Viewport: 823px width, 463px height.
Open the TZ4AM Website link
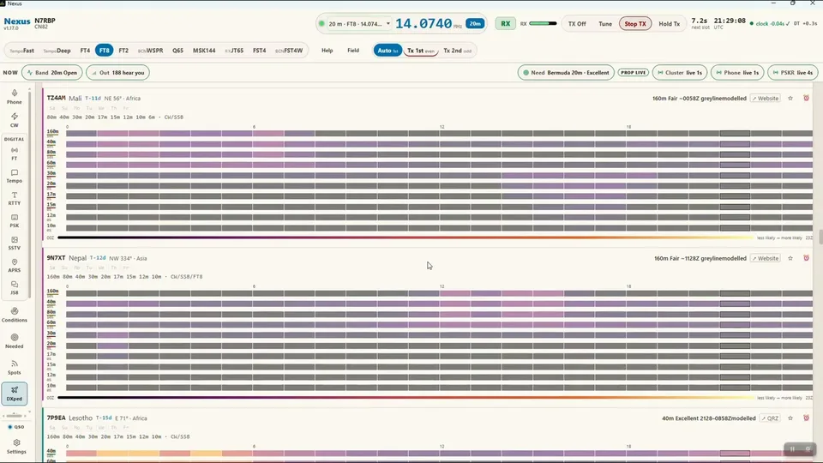[766, 98]
